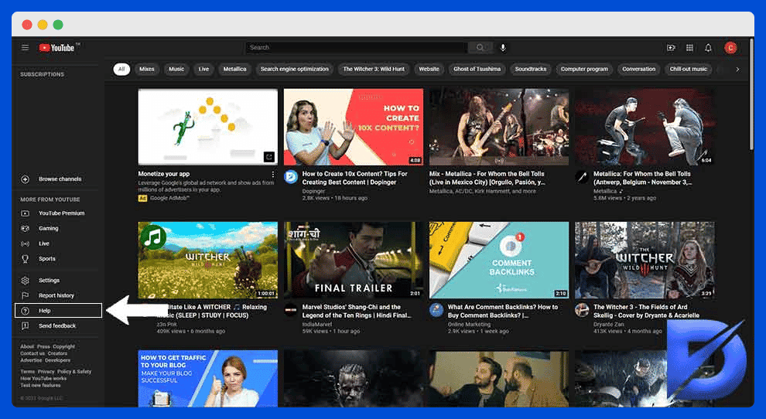
Task: Click the macOS green zoom button
Action: click(x=58, y=25)
